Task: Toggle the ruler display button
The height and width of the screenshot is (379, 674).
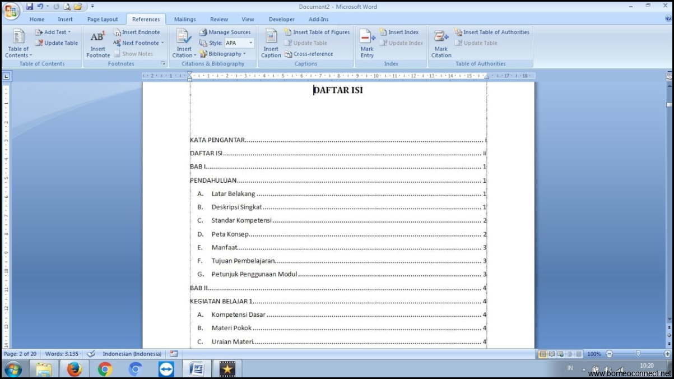Action: [669, 77]
